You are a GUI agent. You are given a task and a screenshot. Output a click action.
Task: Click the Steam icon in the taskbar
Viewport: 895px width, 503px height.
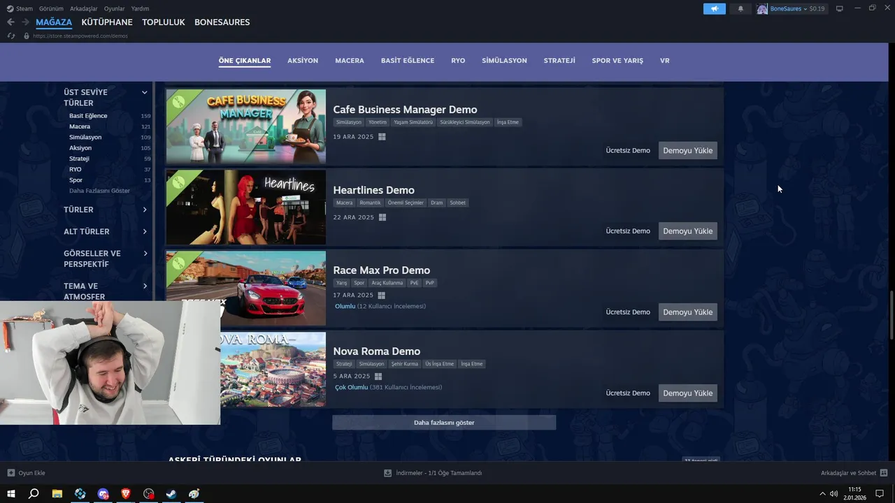[171, 494]
